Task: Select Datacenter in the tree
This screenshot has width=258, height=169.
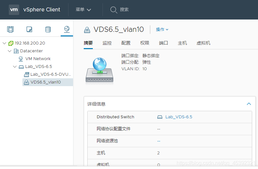Action: click(31, 51)
